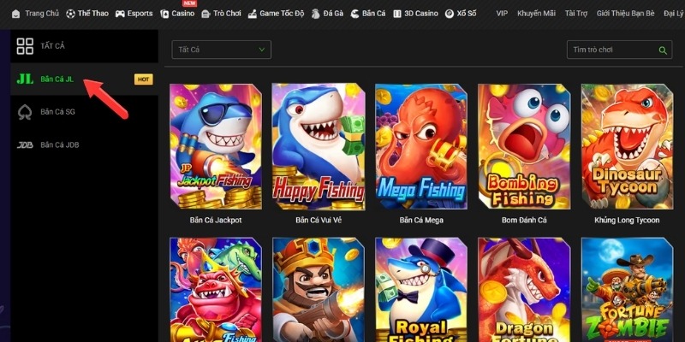Open the Jackpot Fishing game thumbnail
Viewport: 685px width, 342px height.
pyautogui.click(x=216, y=146)
